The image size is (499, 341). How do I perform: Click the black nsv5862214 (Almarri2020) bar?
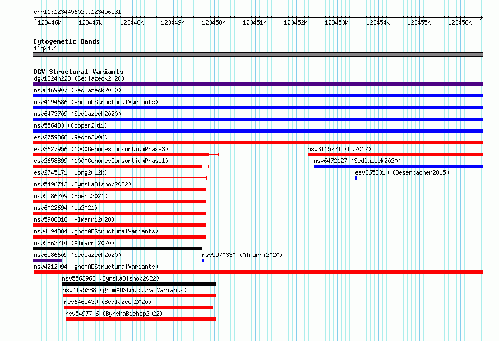118,249
